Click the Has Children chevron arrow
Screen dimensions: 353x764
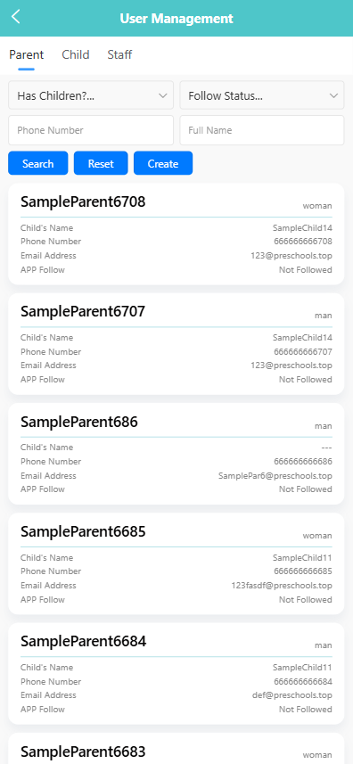click(x=162, y=96)
